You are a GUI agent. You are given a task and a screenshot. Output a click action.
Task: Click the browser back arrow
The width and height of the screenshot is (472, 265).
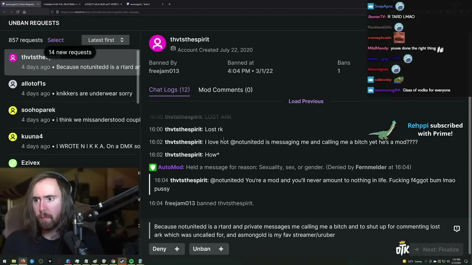[4, 12]
